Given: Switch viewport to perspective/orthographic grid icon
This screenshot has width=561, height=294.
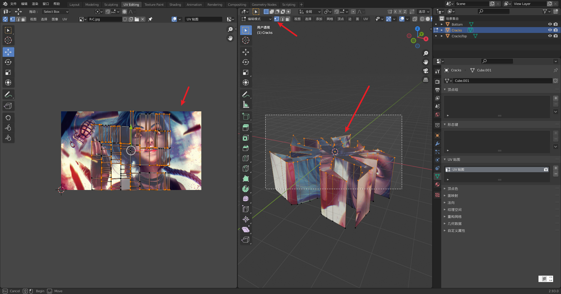Looking at the screenshot, I should click(x=426, y=80).
